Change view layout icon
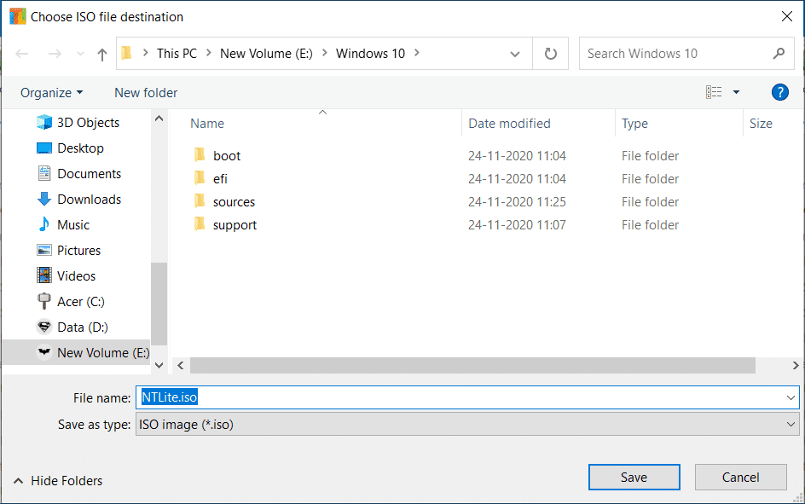This screenshot has height=504, width=805. (714, 92)
